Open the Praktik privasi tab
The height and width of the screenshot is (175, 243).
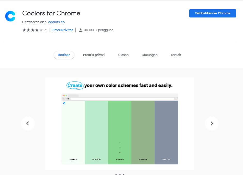[x=94, y=55]
